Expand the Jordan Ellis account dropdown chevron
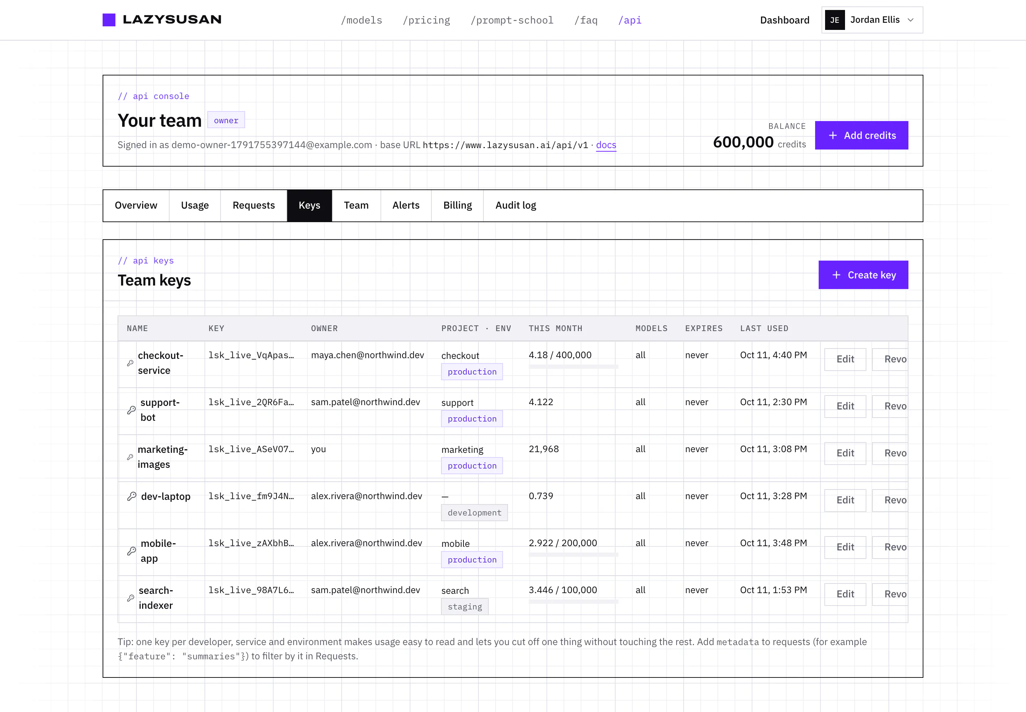 point(911,20)
